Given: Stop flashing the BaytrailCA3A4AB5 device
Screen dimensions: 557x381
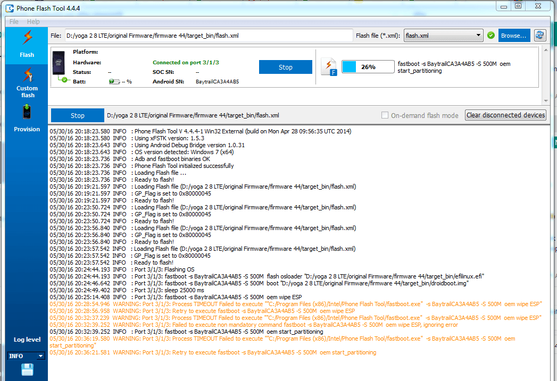Looking at the screenshot, I should [x=286, y=67].
